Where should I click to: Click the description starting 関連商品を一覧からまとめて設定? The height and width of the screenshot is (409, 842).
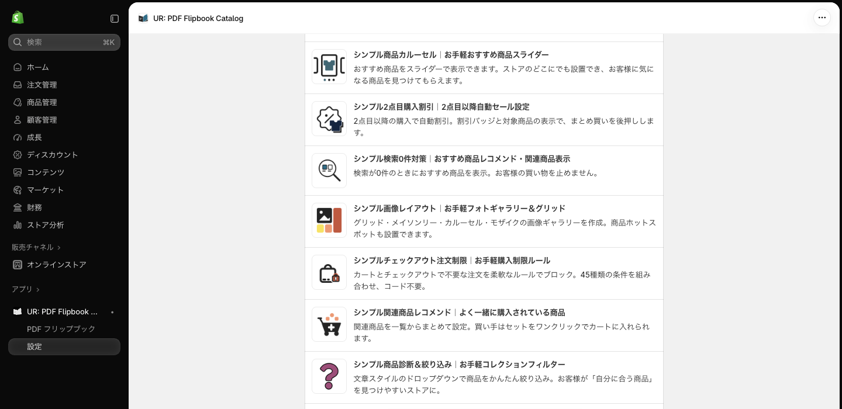click(x=502, y=332)
